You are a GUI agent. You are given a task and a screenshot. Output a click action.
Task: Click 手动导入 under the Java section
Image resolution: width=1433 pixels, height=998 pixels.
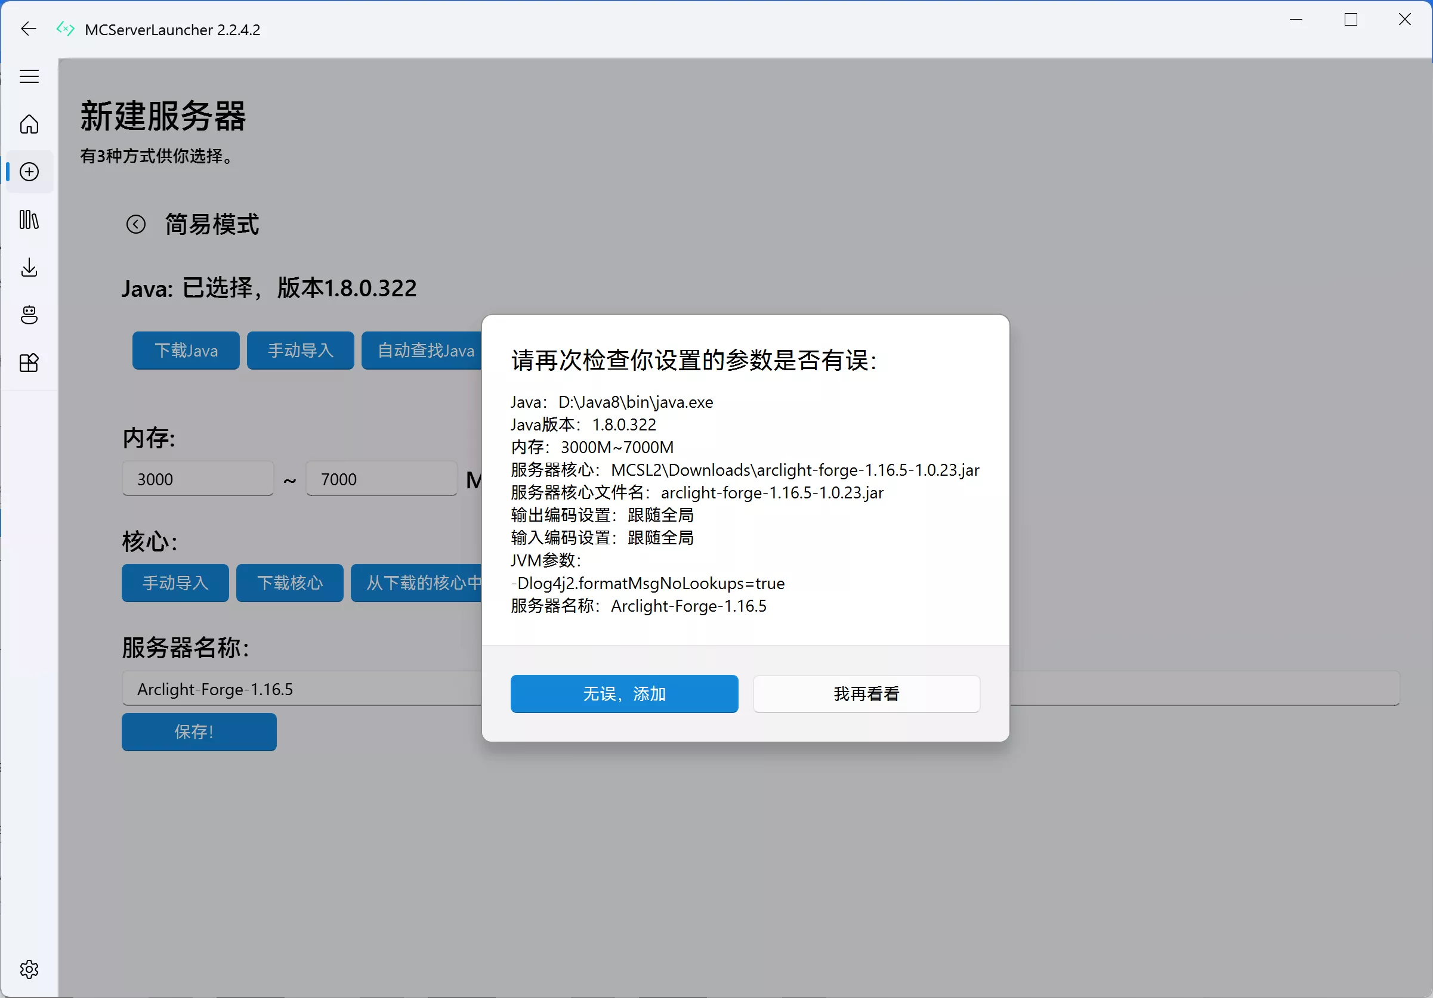click(x=300, y=351)
